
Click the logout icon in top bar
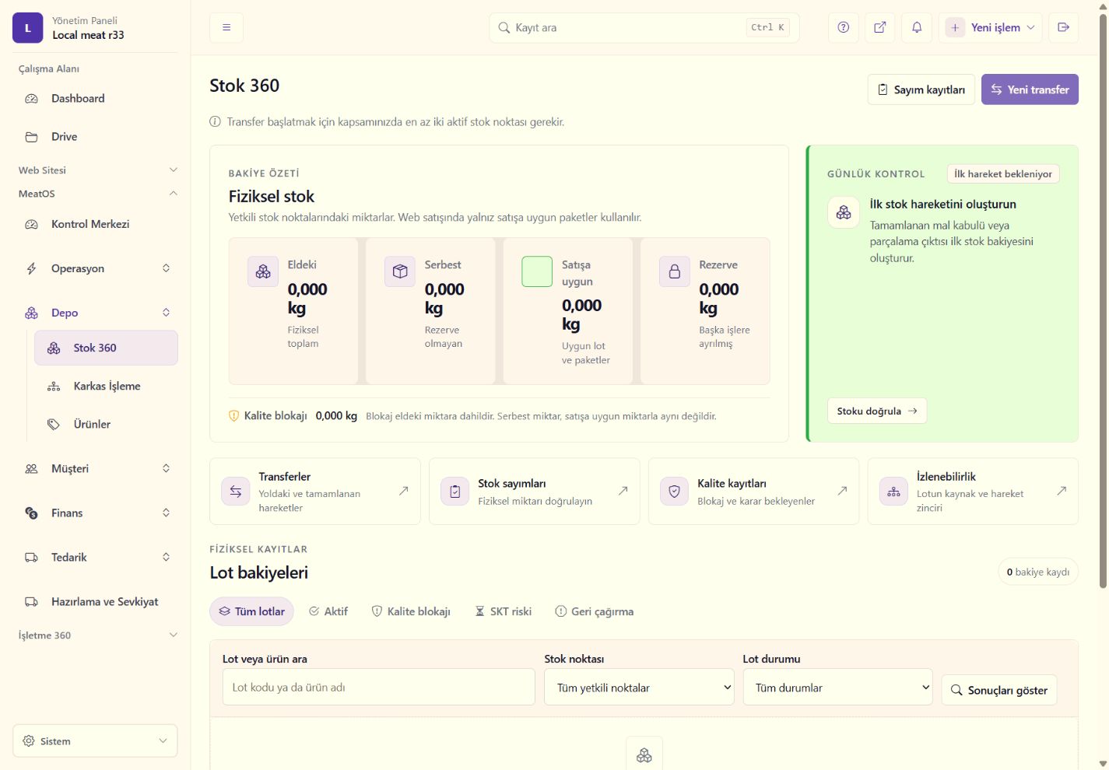tap(1063, 27)
